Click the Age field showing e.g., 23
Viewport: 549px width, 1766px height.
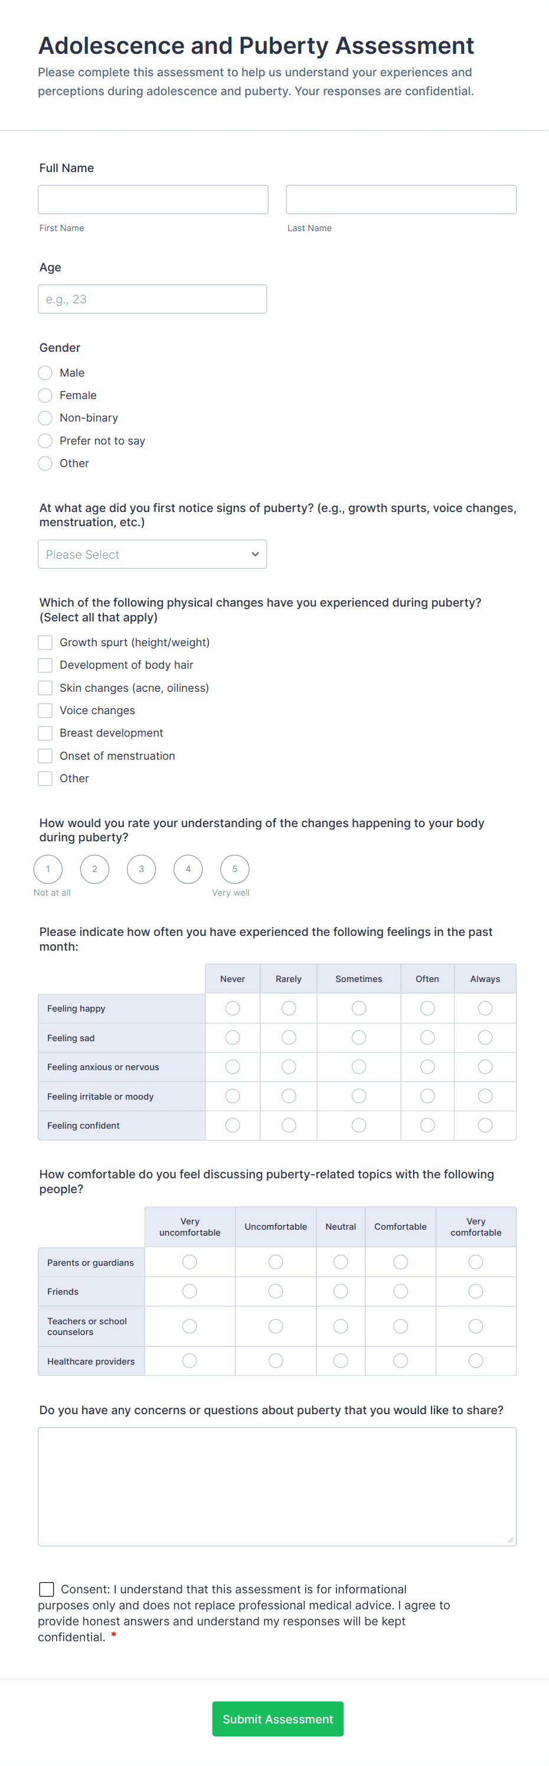coord(152,298)
